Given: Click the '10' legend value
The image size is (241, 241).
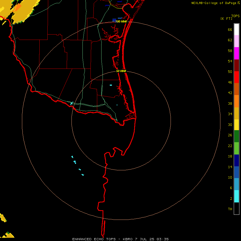Looking at the screenshot, I should pyautogui.click(x=230, y=178).
